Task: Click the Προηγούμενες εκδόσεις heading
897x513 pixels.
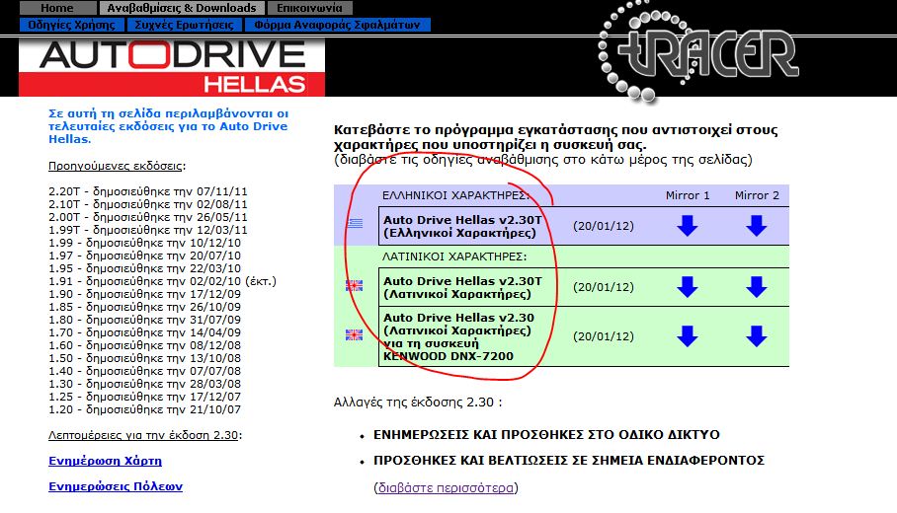Action: click(x=116, y=166)
